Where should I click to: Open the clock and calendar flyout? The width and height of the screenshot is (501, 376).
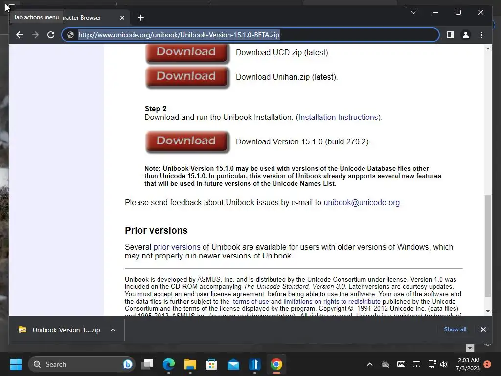(x=468, y=364)
